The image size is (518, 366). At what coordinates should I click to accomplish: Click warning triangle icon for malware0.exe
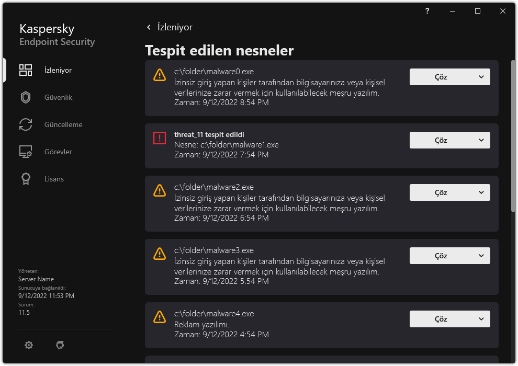[159, 75]
